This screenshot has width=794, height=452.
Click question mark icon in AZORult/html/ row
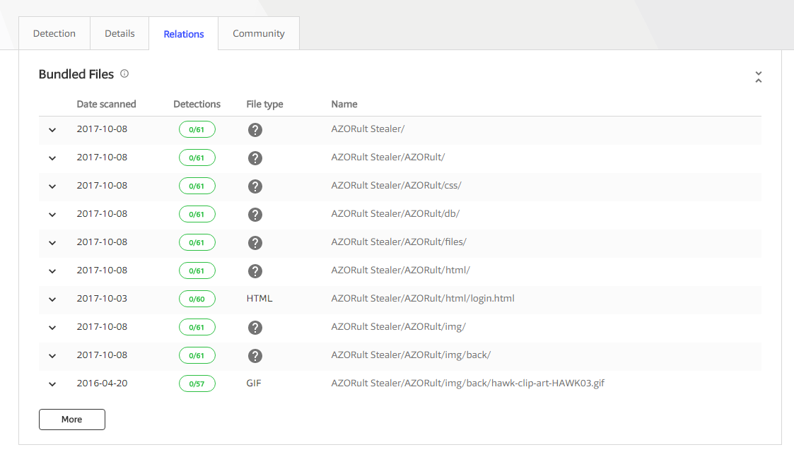pos(255,271)
